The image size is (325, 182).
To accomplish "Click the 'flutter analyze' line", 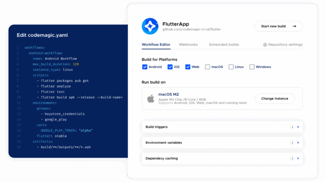I will click(x=54, y=86).
